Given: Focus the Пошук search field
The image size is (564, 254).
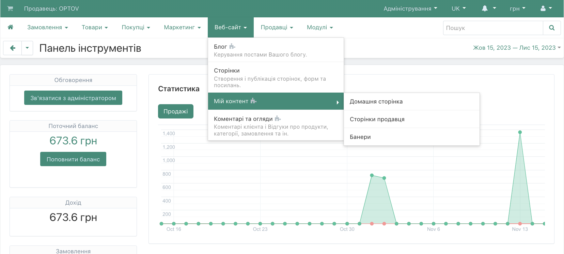Looking at the screenshot, I should point(493,28).
